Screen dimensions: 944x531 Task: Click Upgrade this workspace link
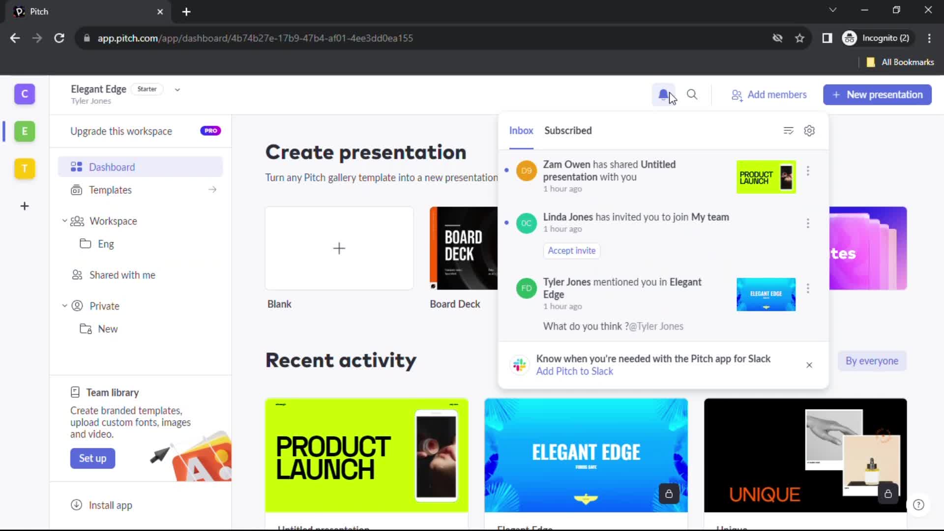(121, 131)
